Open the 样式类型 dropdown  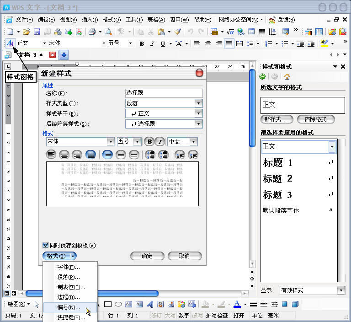click(198, 103)
